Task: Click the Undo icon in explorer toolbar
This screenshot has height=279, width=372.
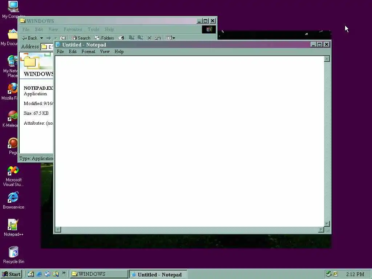Action: tap(158, 38)
